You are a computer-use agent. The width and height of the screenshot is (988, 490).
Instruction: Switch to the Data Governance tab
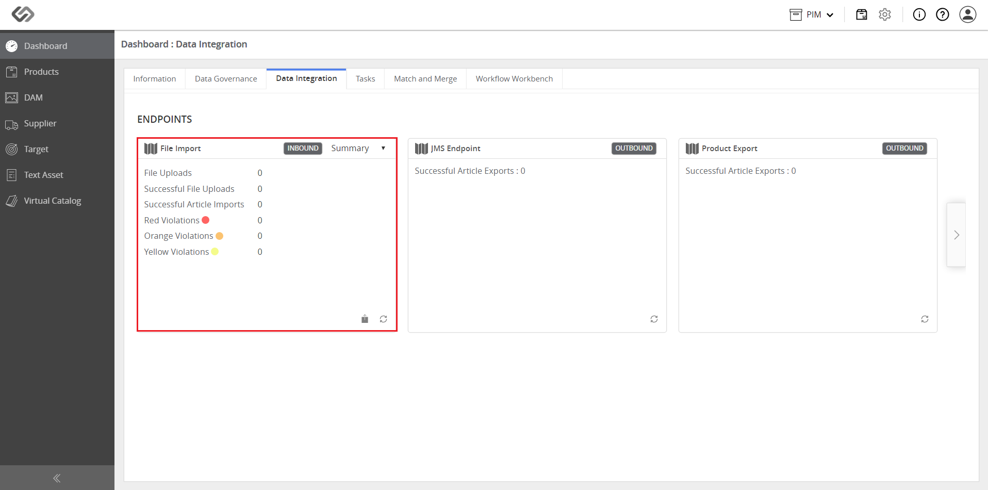(x=226, y=79)
